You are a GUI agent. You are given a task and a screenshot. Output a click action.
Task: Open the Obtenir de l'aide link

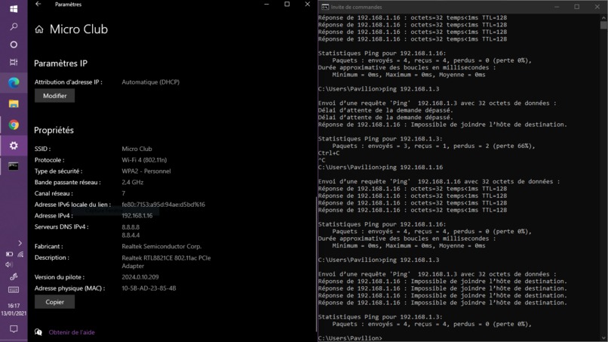[72, 332]
